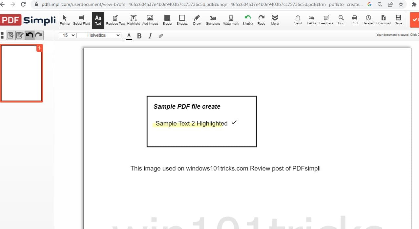The image size is (419, 229).
Task: Click the windows101tricks.com review caption
Action: point(225,168)
